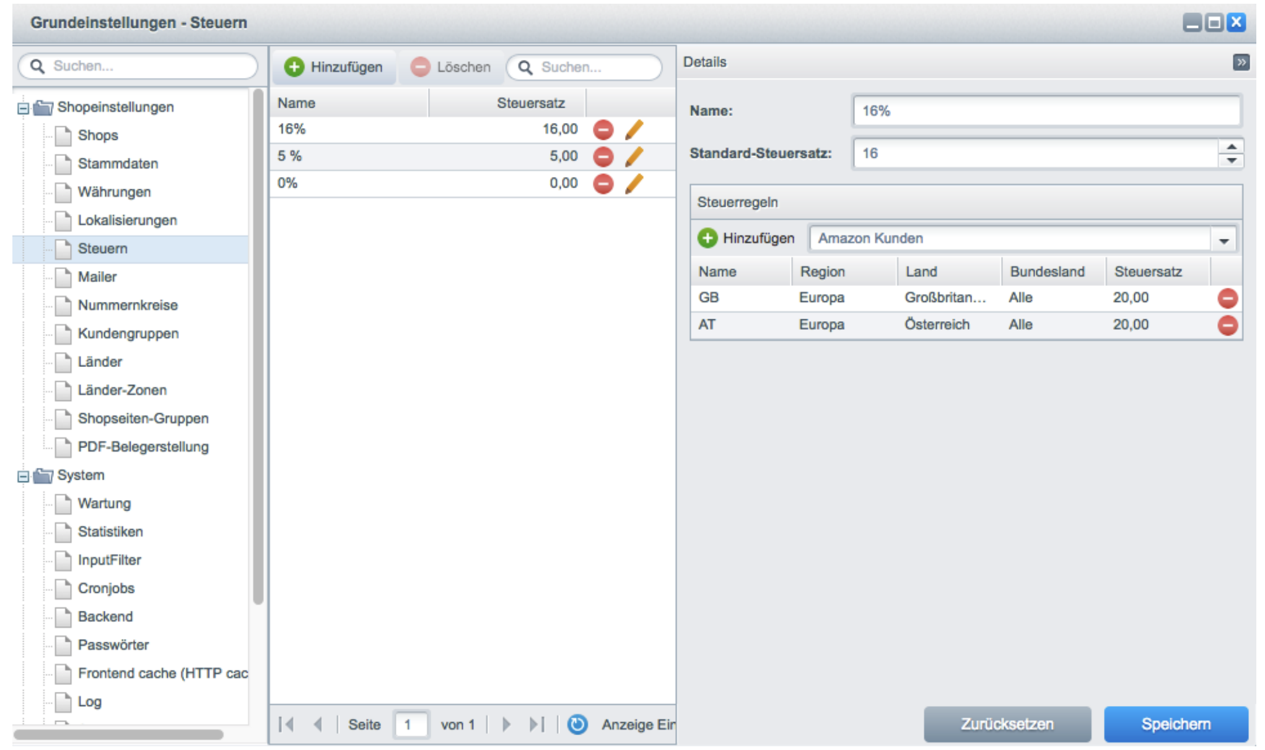
Task: Click the Name input field in Details
Action: [1046, 111]
